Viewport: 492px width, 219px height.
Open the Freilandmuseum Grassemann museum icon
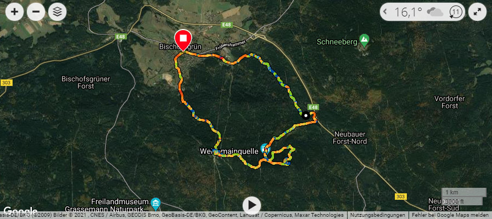tap(155, 204)
